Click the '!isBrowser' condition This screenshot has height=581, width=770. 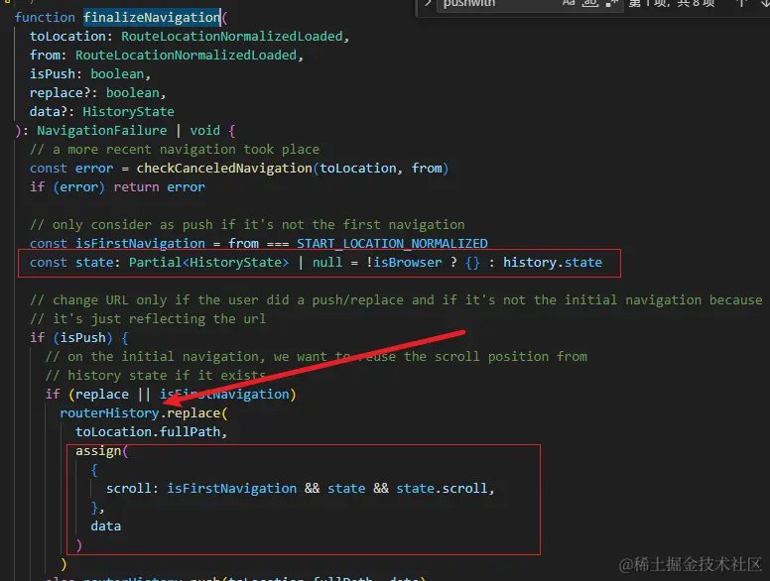(x=404, y=263)
